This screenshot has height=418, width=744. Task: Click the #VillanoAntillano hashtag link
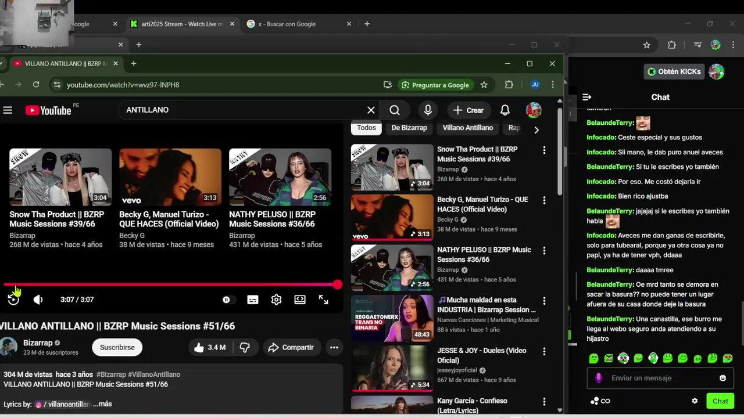point(154,374)
